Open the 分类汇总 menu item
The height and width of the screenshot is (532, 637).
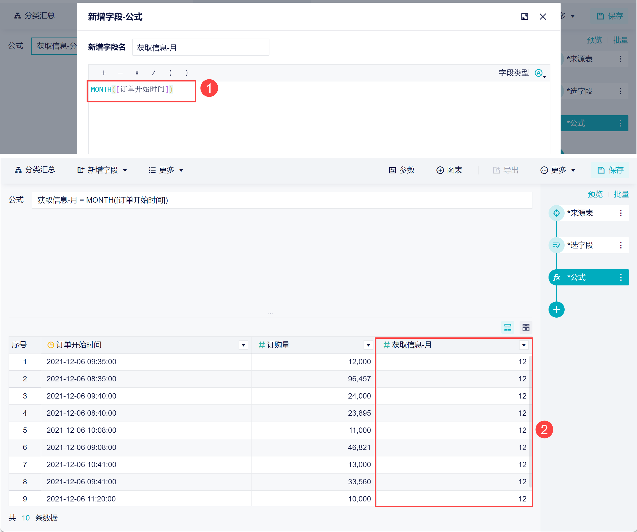tap(35, 170)
